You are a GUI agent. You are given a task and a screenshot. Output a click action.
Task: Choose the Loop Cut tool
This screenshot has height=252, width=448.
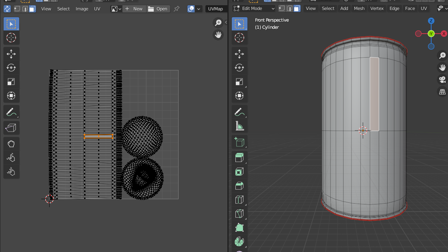coord(239,200)
